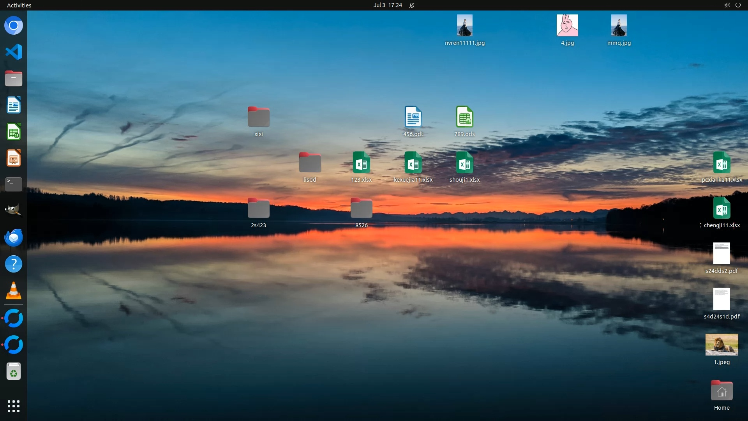Toggle do-not-disturb notification bell icon
Image resolution: width=748 pixels, height=421 pixels.
[x=412, y=5]
